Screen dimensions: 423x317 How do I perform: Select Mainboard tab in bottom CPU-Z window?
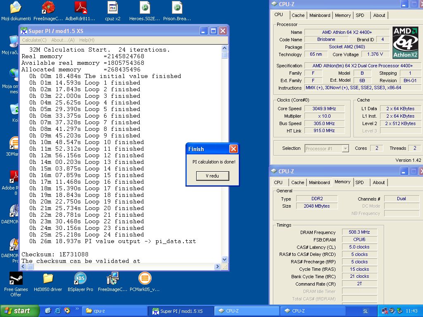click(319, 182)
